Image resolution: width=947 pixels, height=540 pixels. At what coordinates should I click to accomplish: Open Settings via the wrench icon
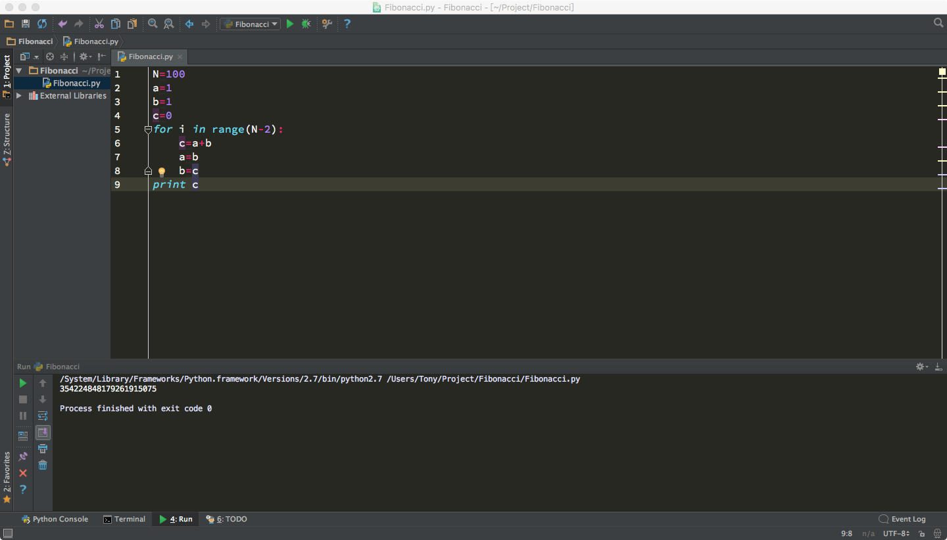click(327, 24)
